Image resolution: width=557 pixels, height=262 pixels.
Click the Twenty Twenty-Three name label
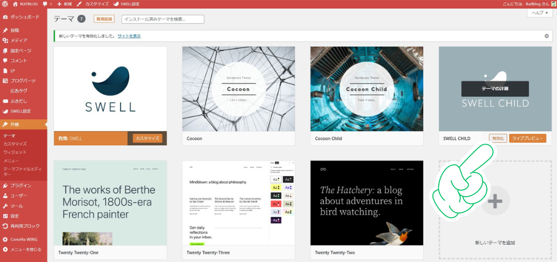pyautogui.click(x=208, y=253)
